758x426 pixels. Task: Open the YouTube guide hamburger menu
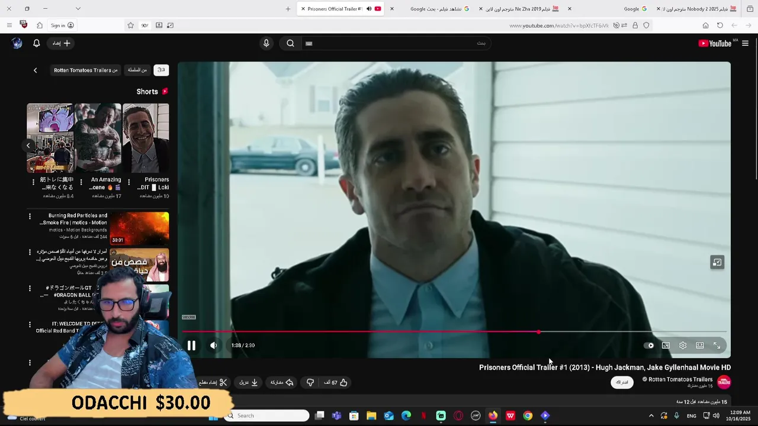[x=745, y=43]
